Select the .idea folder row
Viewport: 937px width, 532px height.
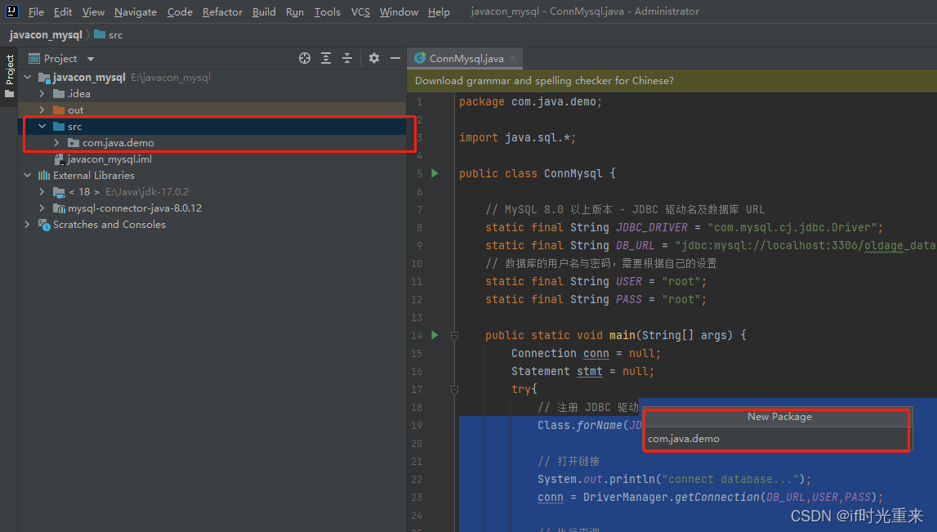tap(212, 94)
